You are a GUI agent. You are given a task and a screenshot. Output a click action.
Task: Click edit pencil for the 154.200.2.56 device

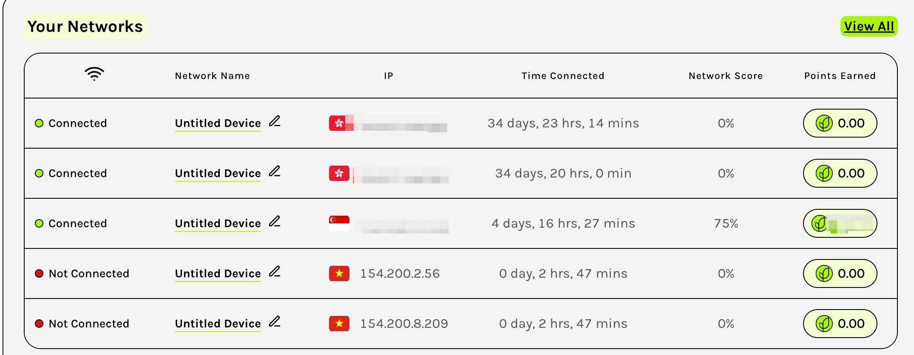click(x=275, y=272)
